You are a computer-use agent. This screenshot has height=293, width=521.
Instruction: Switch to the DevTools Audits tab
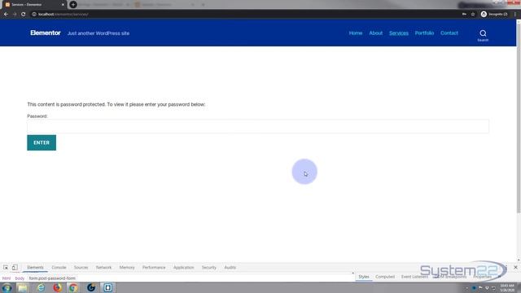230,268
